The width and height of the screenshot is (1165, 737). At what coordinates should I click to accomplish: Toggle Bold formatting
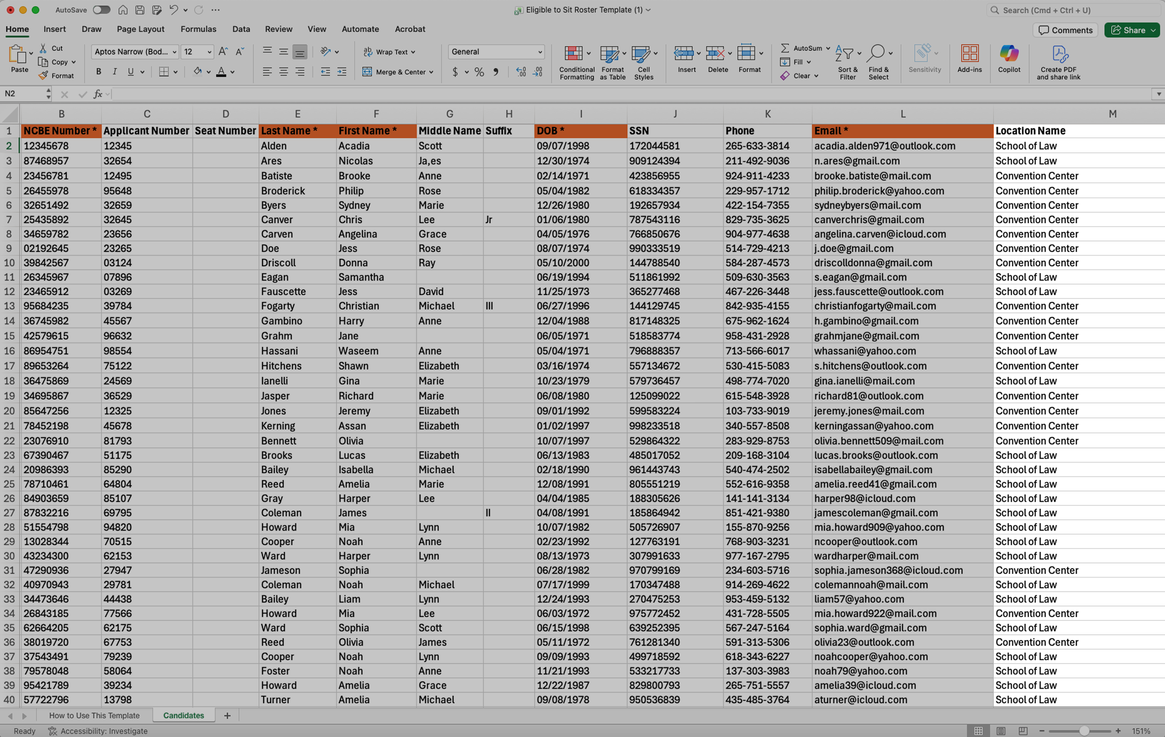pos(99,72)
